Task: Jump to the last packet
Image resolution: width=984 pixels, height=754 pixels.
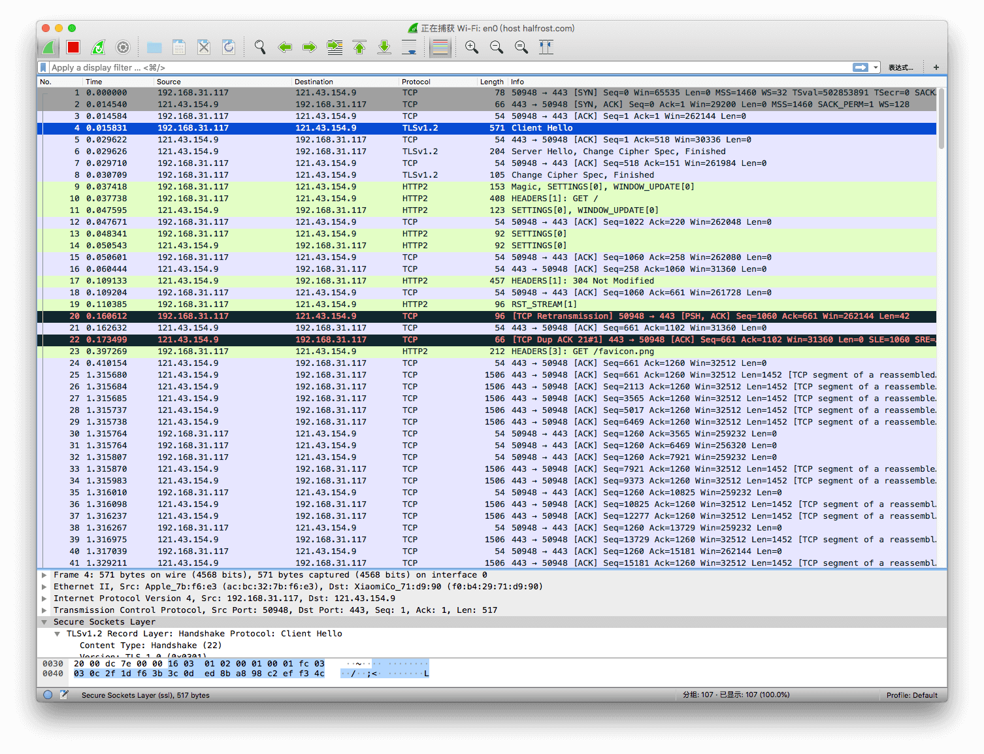Action: 384,47
